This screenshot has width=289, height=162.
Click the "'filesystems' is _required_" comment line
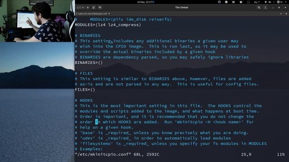point(171,144)
